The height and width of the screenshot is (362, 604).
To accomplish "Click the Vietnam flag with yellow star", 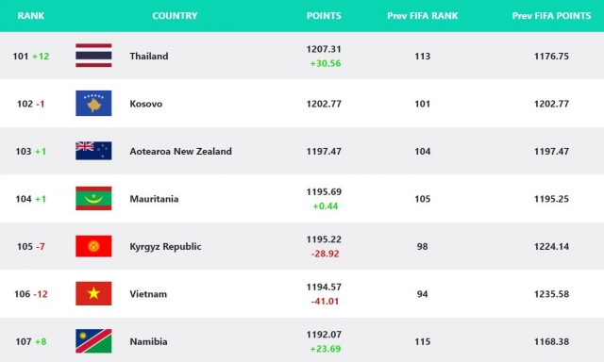I will (93, 293).
